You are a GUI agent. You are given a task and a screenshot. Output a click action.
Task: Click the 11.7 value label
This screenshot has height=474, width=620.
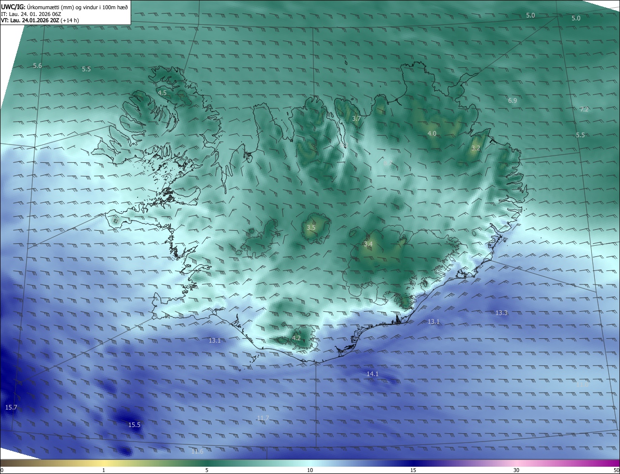tap(263, 418)
